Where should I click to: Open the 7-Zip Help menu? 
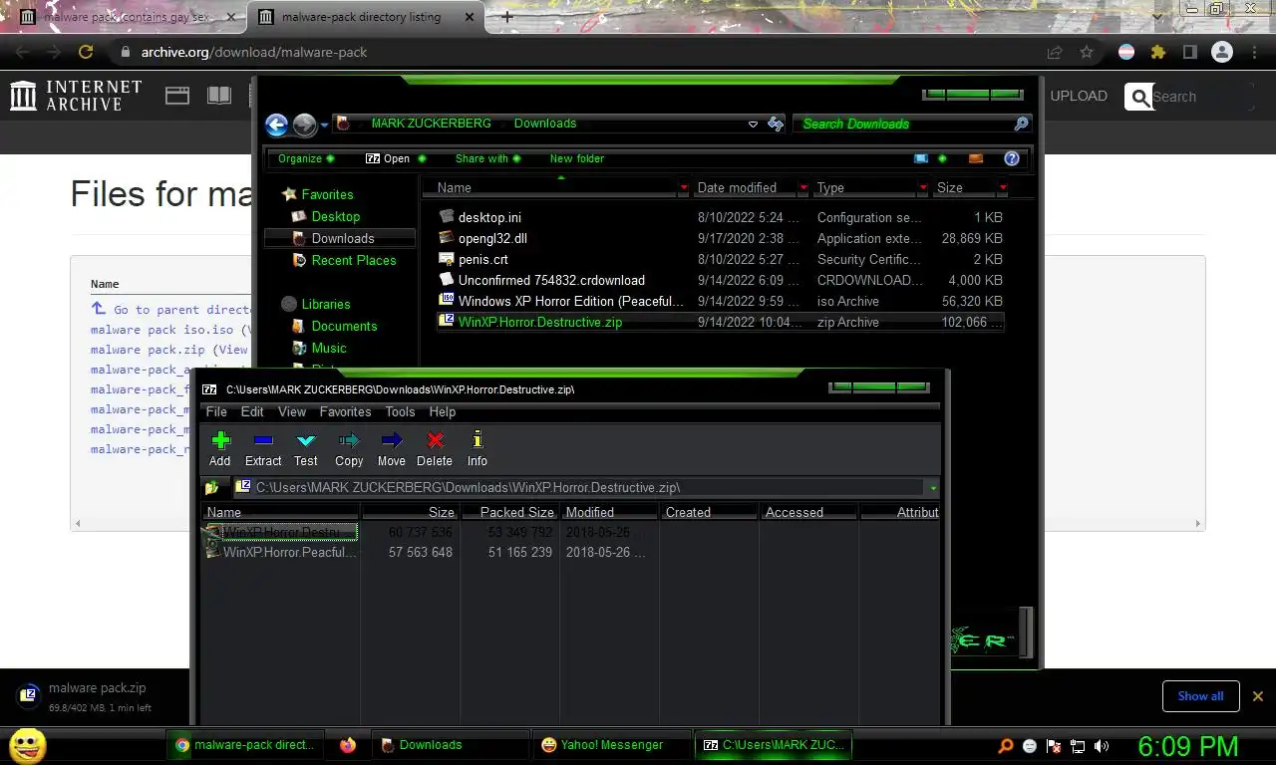click(443, 411)
